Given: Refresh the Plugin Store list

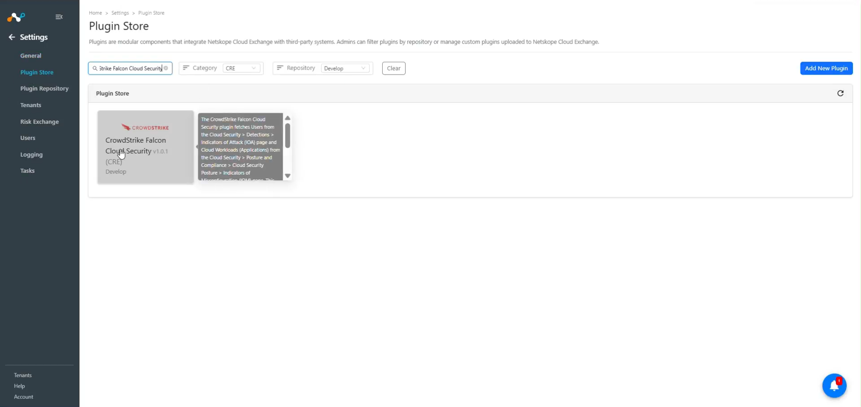Looking at the screenshot, I should pyautogui.click(x=840, y=93).
